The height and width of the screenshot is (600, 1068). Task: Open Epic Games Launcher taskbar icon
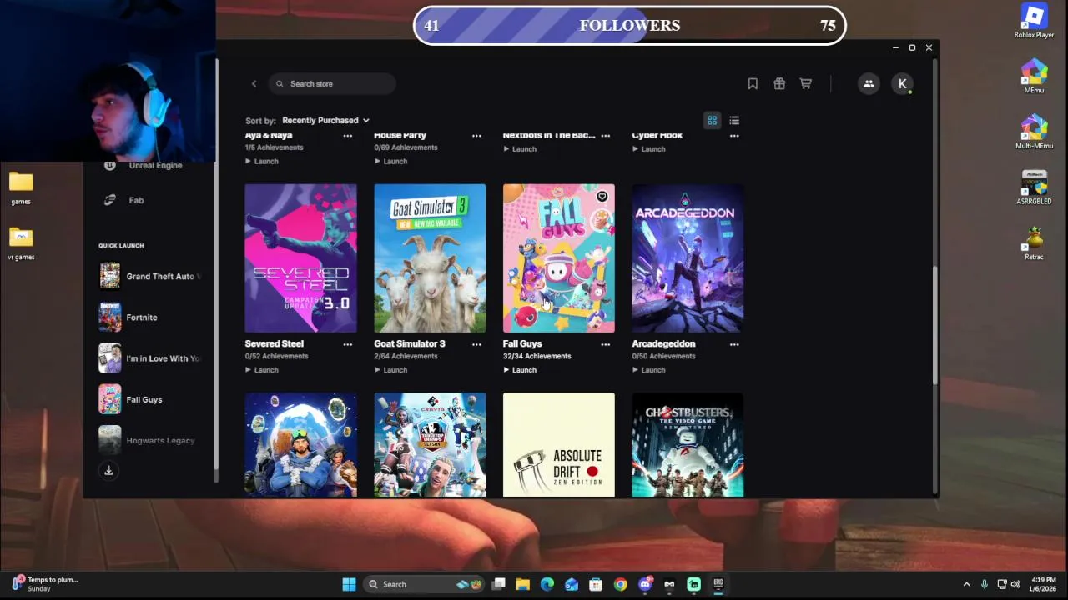(718, 584)
